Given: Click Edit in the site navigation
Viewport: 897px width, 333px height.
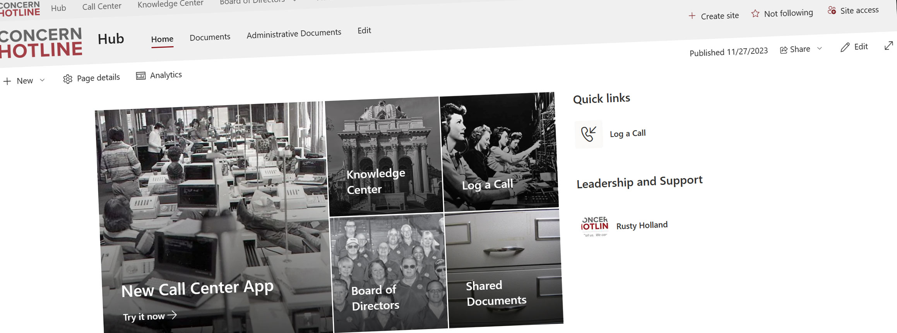Looking at the screenshot, I should pyautogui.click(x=364, y=31).
